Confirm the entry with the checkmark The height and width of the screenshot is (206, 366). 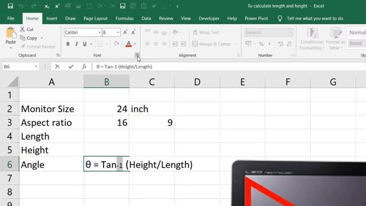[x=71, y=66]
